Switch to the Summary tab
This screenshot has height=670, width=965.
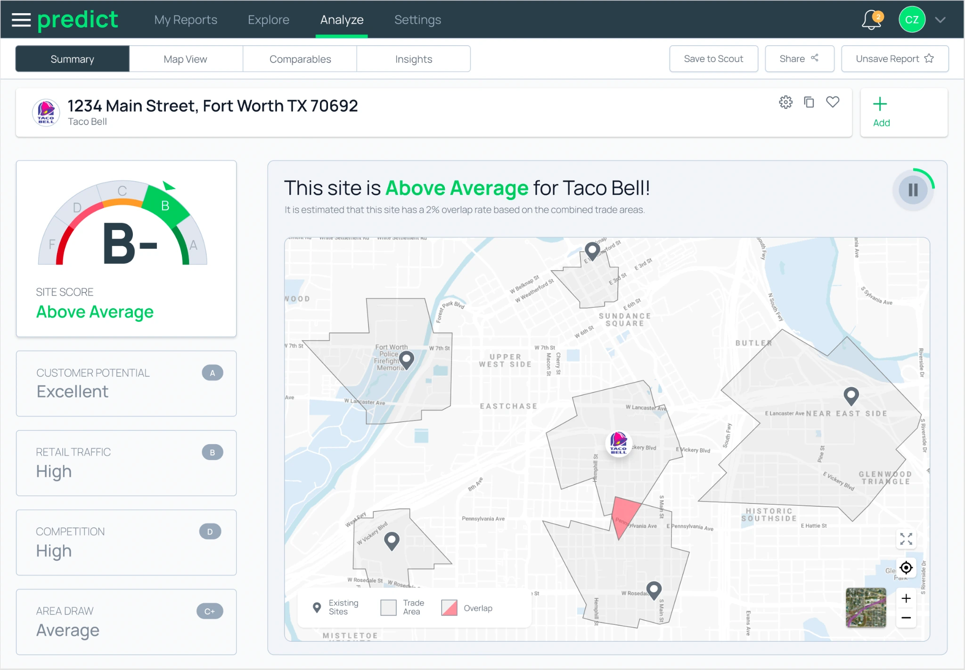click(73, 59)
